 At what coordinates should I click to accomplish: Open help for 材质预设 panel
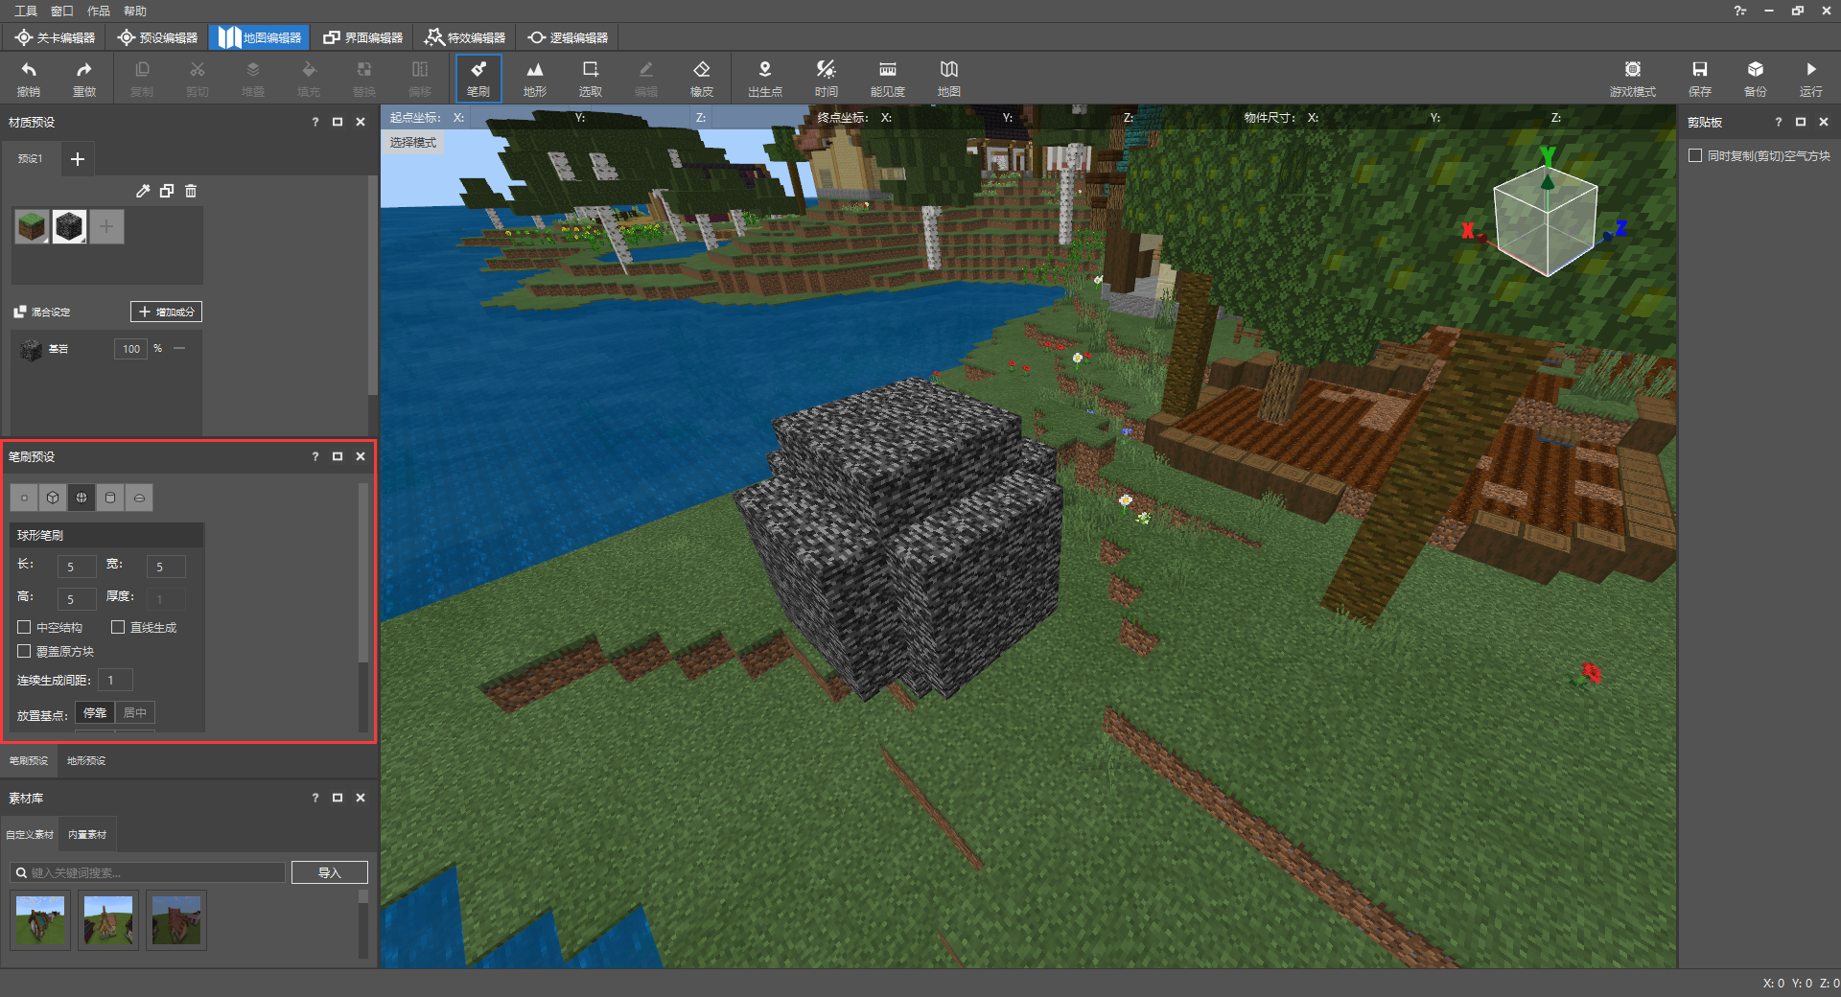pos(315,122)
